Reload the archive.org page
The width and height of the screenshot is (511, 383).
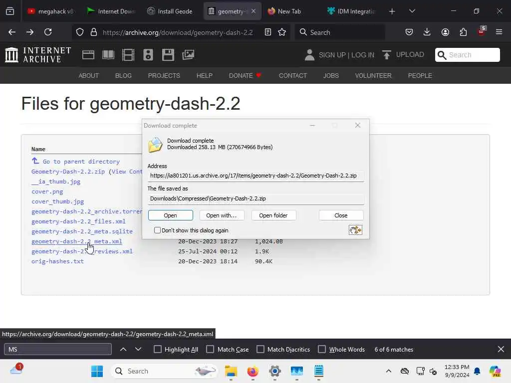(48, 32)
